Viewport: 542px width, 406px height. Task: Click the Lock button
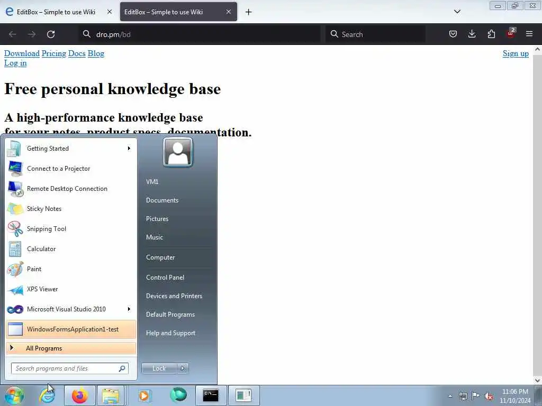click(159, 368)
